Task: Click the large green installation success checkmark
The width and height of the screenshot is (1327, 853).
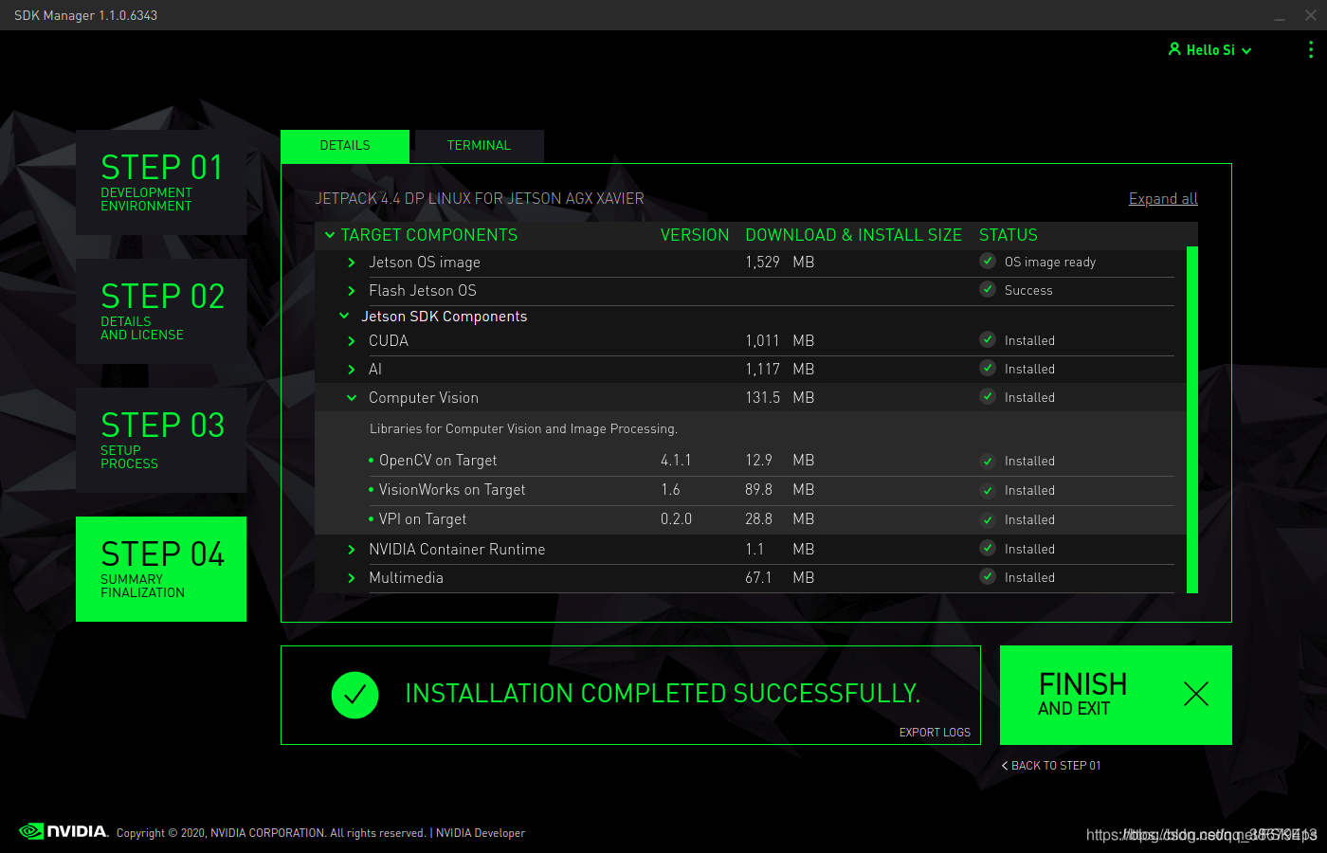Action: (x=354, y=695)
